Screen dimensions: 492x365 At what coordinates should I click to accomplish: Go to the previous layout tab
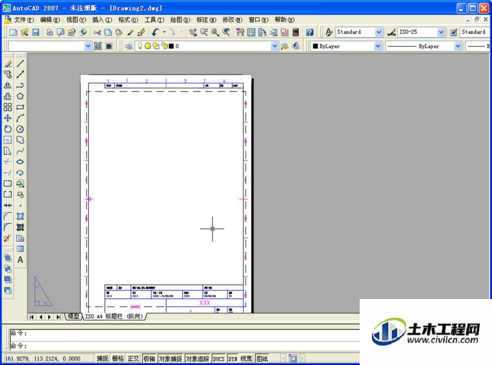[41, 317]
